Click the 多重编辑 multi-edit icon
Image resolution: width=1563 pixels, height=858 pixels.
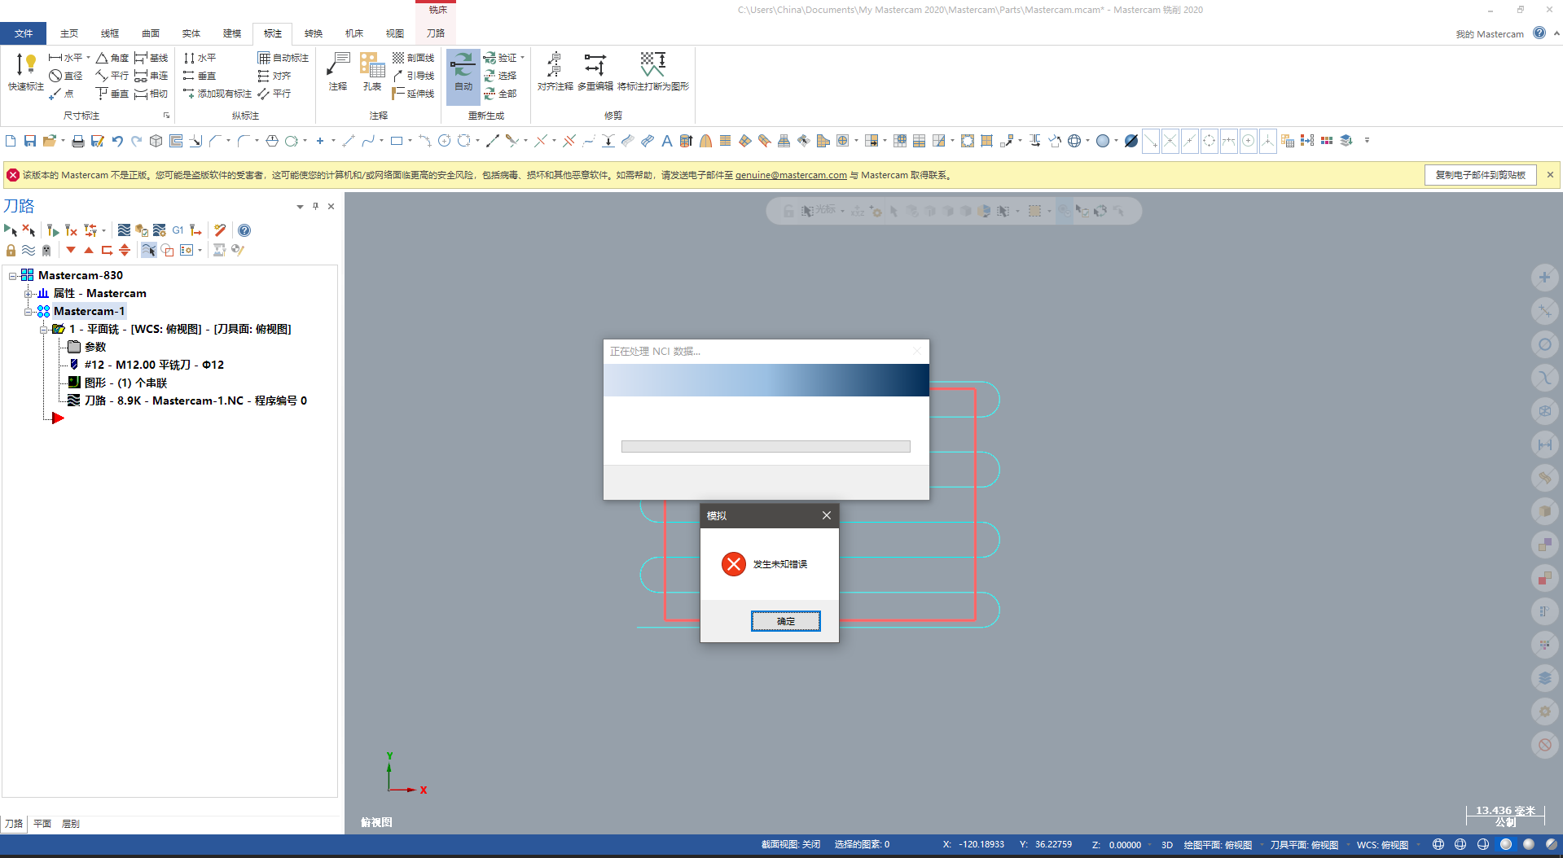coord(595,65)
